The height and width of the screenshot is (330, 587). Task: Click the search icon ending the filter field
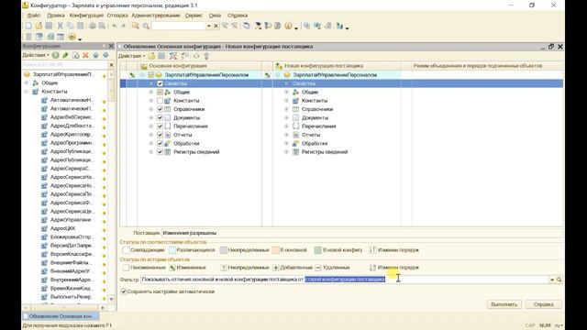click(559, 280)
